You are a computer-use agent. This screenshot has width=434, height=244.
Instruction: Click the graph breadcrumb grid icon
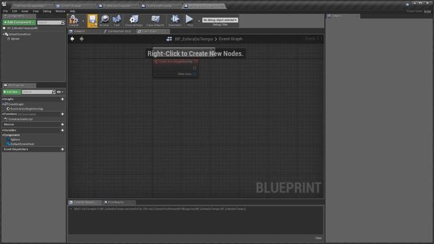169,39
